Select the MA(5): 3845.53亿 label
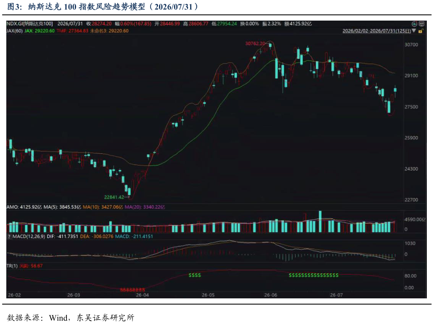Screen dimensions: 434x324 pyautogui.click(x=62, y=207)
